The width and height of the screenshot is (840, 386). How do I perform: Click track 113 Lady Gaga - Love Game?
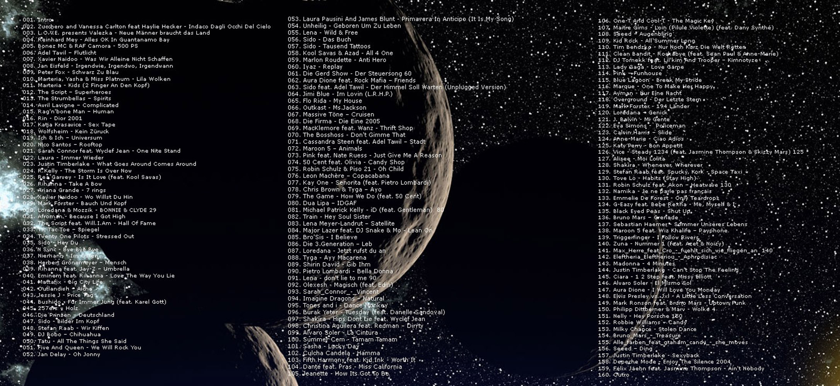(641, 67)
